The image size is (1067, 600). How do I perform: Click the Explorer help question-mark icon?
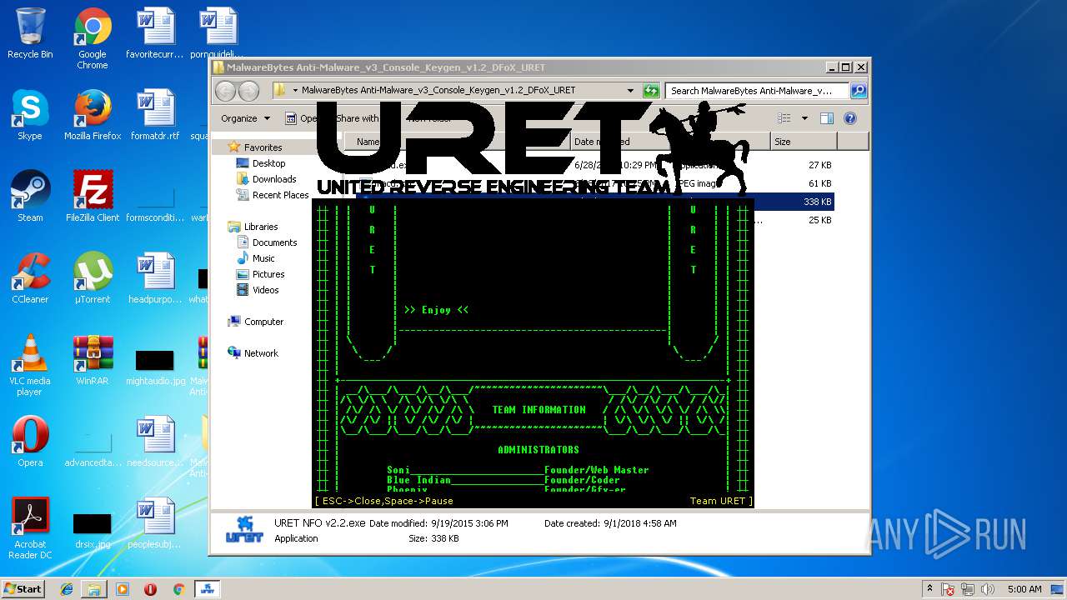pos(849,118)
